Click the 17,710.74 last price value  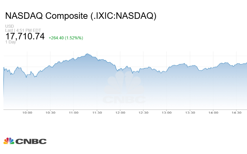(x=25, y=36)
